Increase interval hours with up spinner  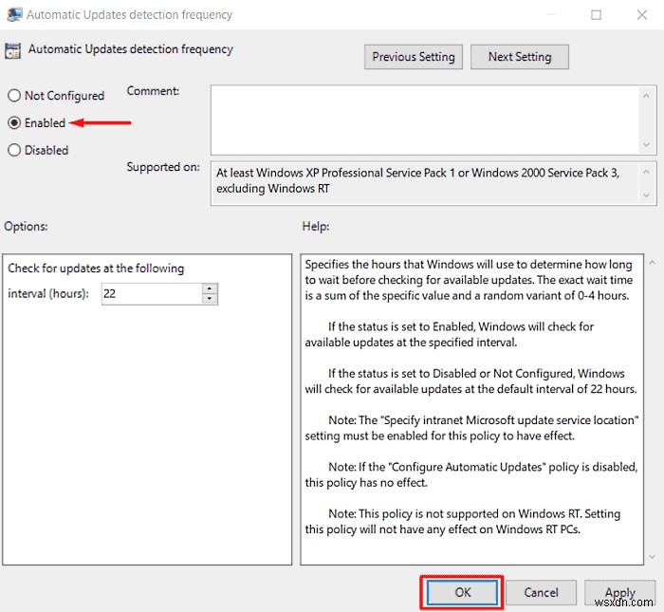[210, 288]
